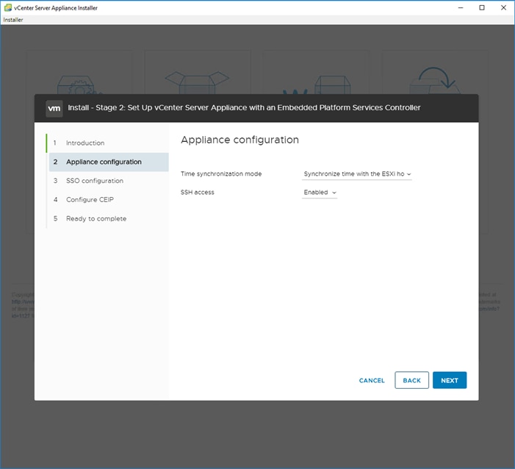Image resolution: width=515 pixels, height=469 pixels.
Task: Click the Time synchronization mode label
Action: click(221, 174)
